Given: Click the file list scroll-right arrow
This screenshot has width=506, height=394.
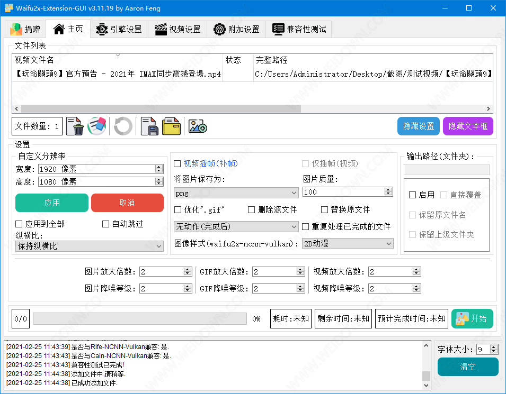Looking at the screenshot, I should coord(489,108).
